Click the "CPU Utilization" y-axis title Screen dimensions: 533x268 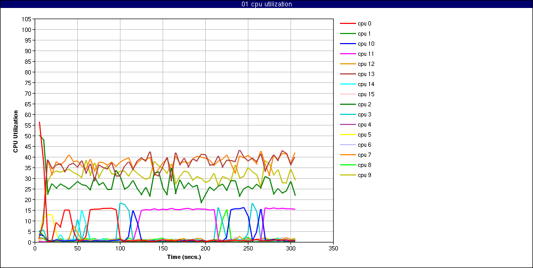pos(15,131)
